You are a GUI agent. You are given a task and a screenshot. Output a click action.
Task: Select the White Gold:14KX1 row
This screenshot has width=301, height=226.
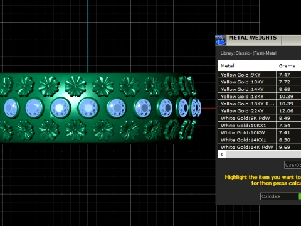[x=260, y=140]
